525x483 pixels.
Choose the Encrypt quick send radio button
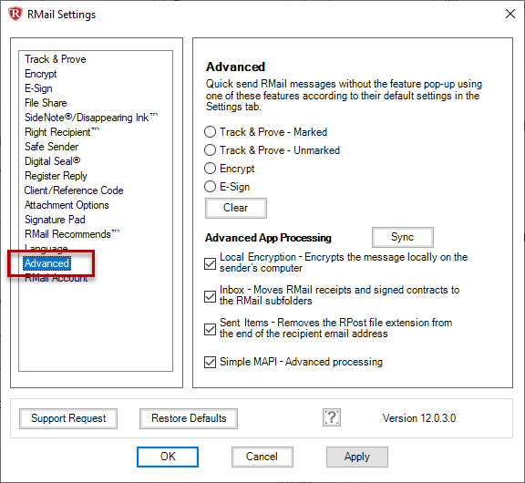210,169
